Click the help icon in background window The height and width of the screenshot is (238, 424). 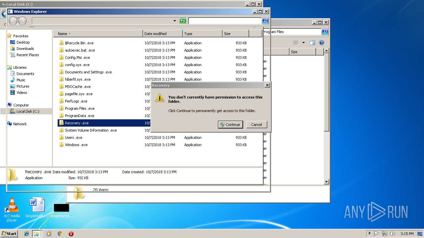[x=321, y=43]
